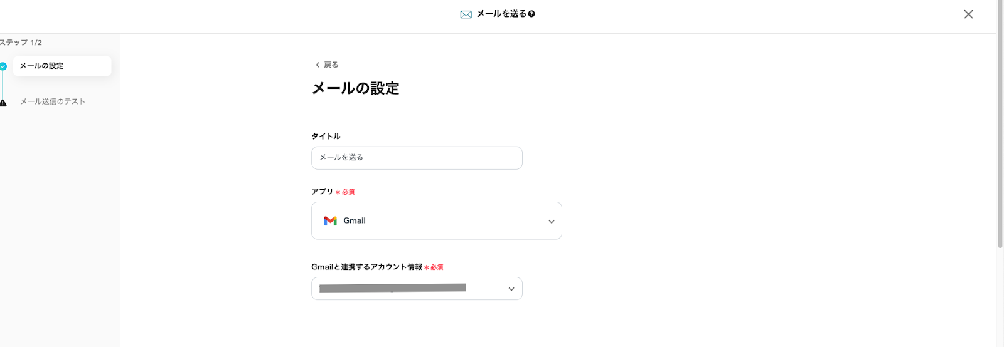Click the warning triangle step icon
Screen dimensions: 1004x347
click(3, 103)
